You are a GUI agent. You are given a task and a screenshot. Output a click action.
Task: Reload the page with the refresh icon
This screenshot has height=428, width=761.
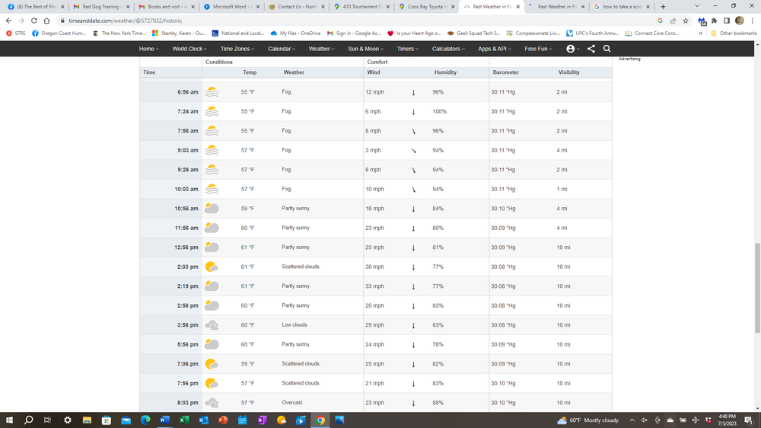[x=34, y=21]
